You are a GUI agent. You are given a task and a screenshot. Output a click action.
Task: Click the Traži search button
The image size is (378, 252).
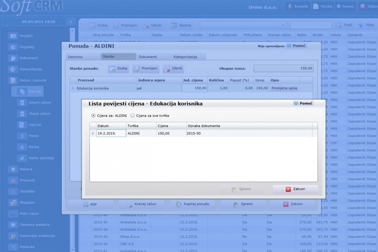344,25
